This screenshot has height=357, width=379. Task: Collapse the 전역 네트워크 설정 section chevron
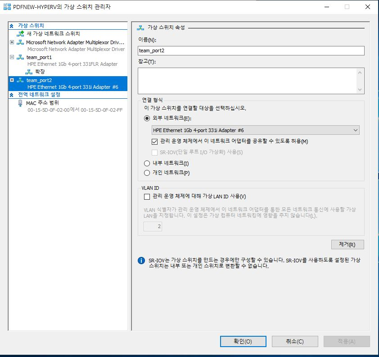pyautogui.click(x=11, y=95)
